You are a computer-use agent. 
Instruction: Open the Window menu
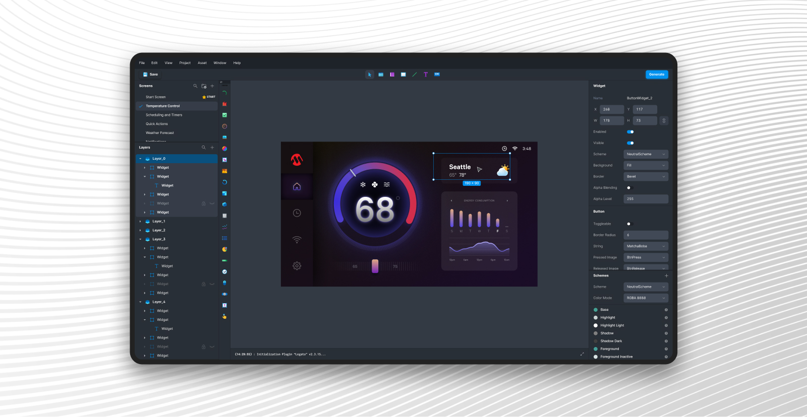(220, 63)
